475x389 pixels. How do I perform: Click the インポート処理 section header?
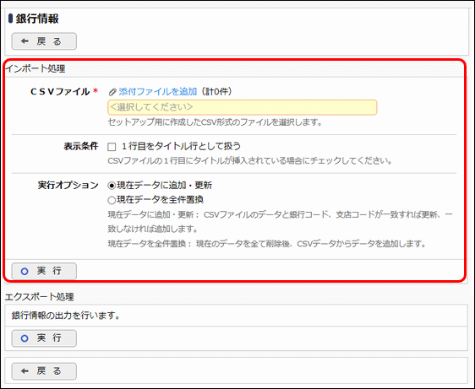coord(35,68)
